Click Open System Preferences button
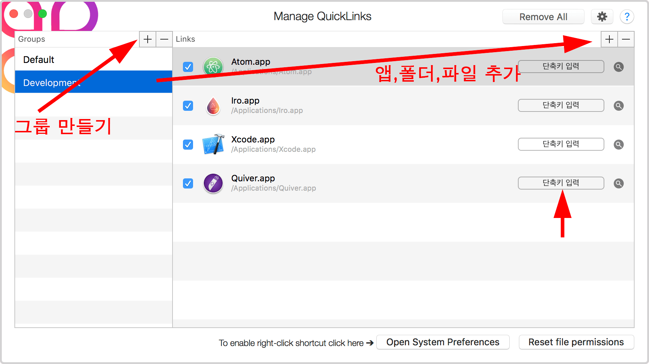Screen dimensions: 649x364 (443, 342)
